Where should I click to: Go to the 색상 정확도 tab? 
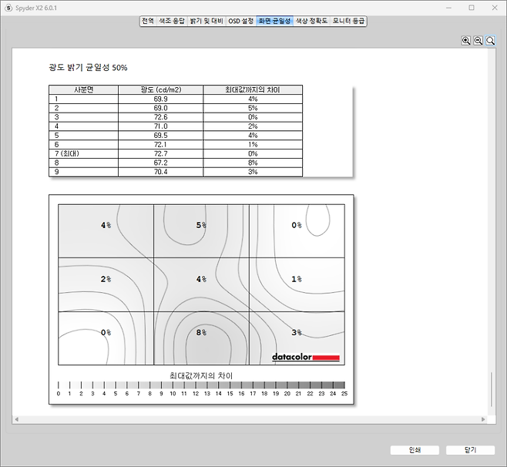click(312, 21)
